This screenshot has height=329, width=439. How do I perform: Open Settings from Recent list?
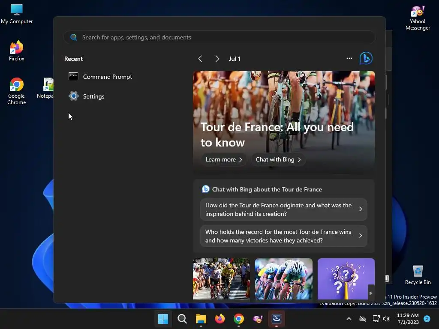87,96
